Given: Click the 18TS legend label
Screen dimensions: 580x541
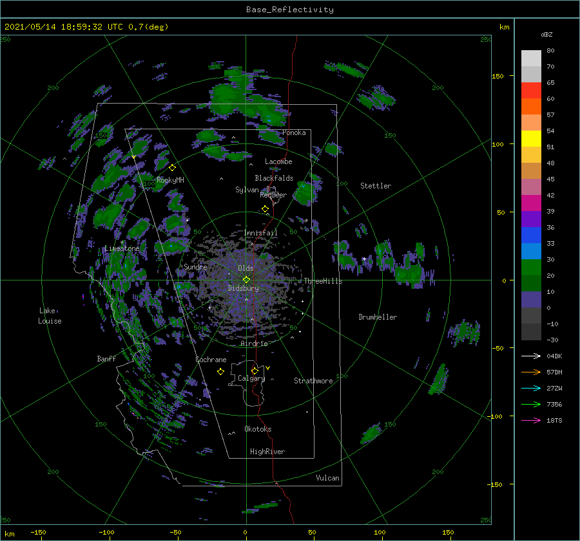Looking at the screenshot, I should click(x=554, y=420).
